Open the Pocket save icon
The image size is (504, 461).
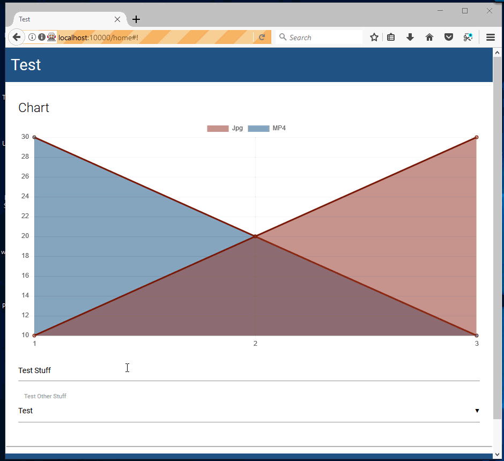pos(448,37)
